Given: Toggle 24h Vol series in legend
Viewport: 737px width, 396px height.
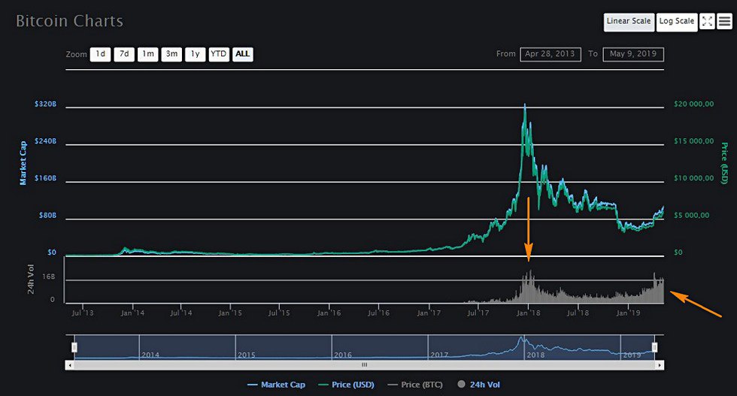Looking at the screenshot, I should click(x=479, y=385).
